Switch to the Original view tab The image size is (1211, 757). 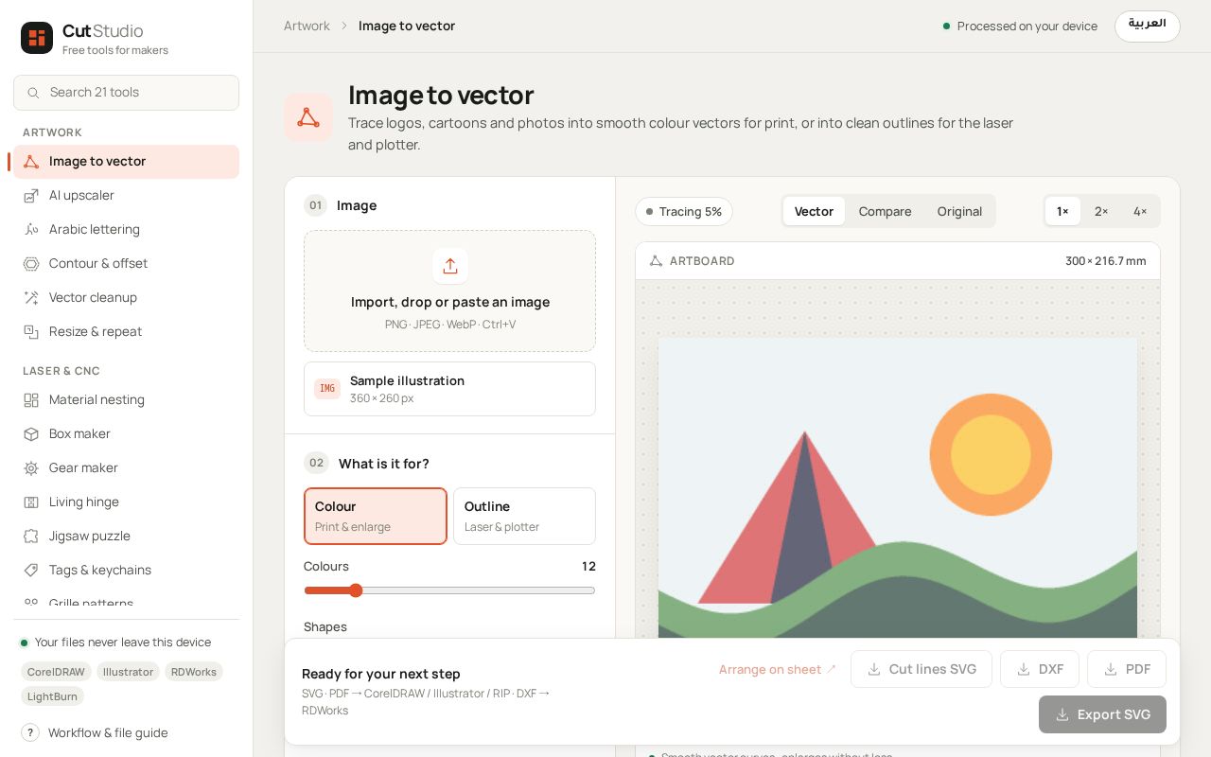959,211
